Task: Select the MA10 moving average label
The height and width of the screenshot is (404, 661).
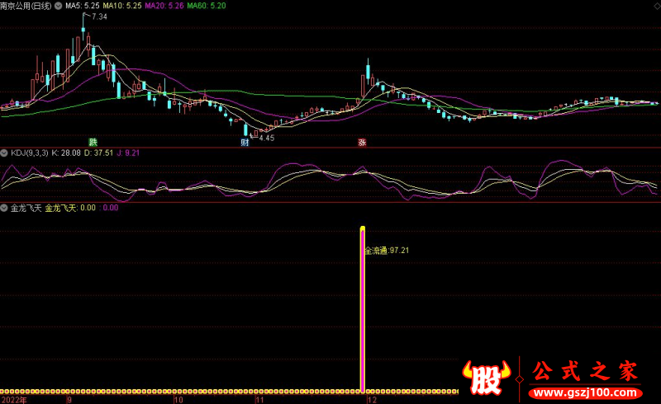Action: pos(121,6)
